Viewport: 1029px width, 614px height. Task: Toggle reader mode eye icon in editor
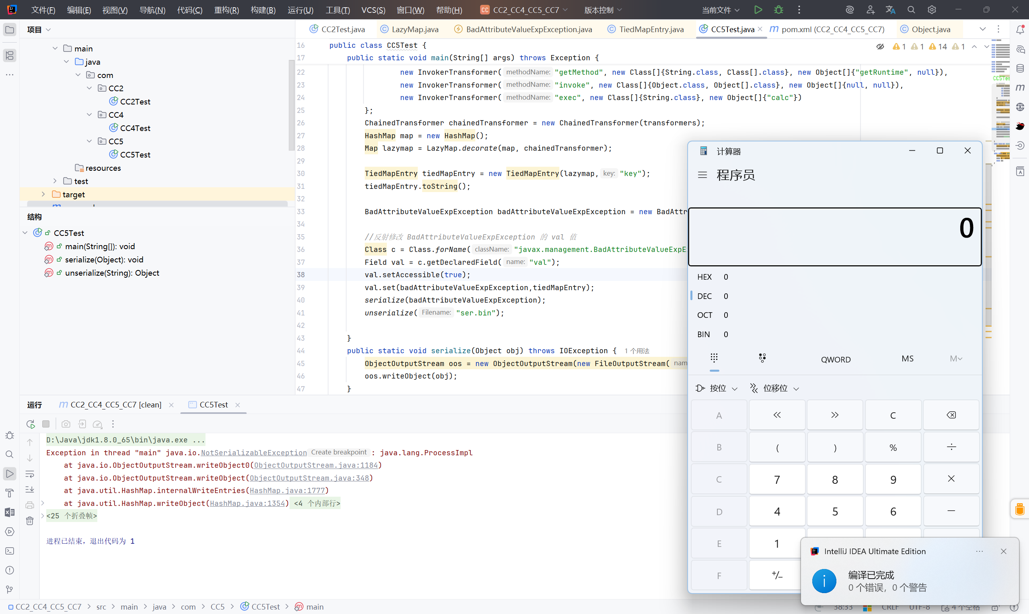880,47
